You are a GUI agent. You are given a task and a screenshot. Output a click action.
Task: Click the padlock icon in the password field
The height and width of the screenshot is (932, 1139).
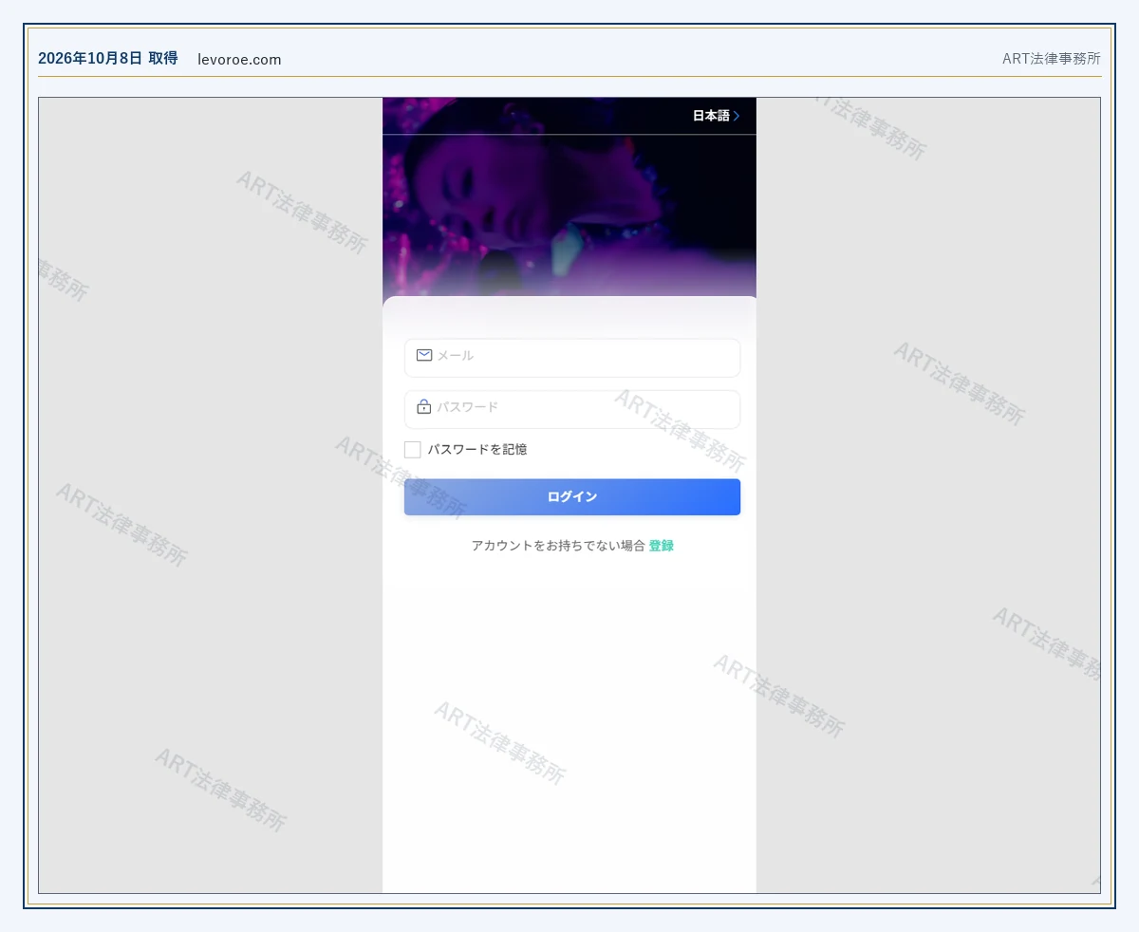tap(424, 406)
